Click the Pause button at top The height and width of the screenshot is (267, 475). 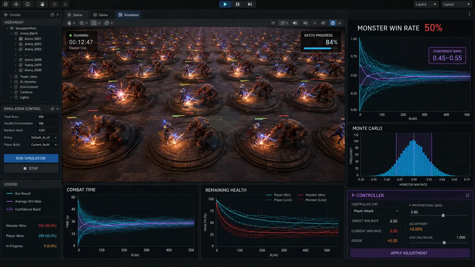pos(238,4)
